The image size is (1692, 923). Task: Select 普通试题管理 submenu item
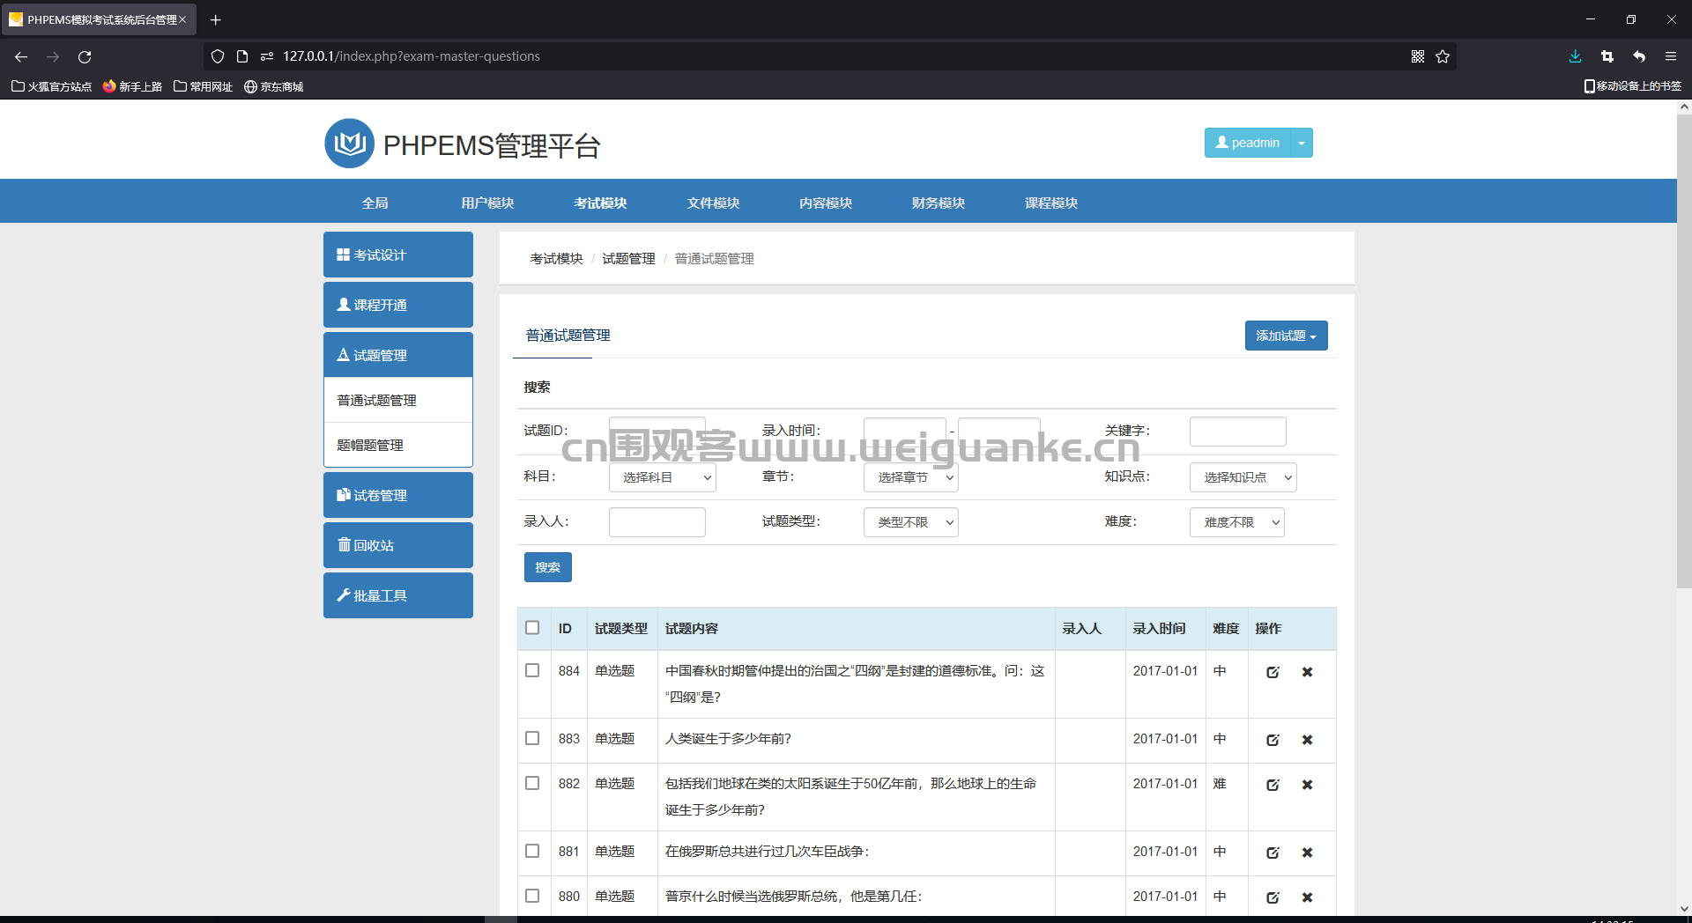398,400
